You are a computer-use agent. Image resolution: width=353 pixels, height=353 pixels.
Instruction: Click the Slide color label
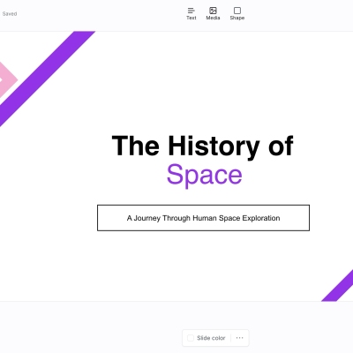(211, 338)
